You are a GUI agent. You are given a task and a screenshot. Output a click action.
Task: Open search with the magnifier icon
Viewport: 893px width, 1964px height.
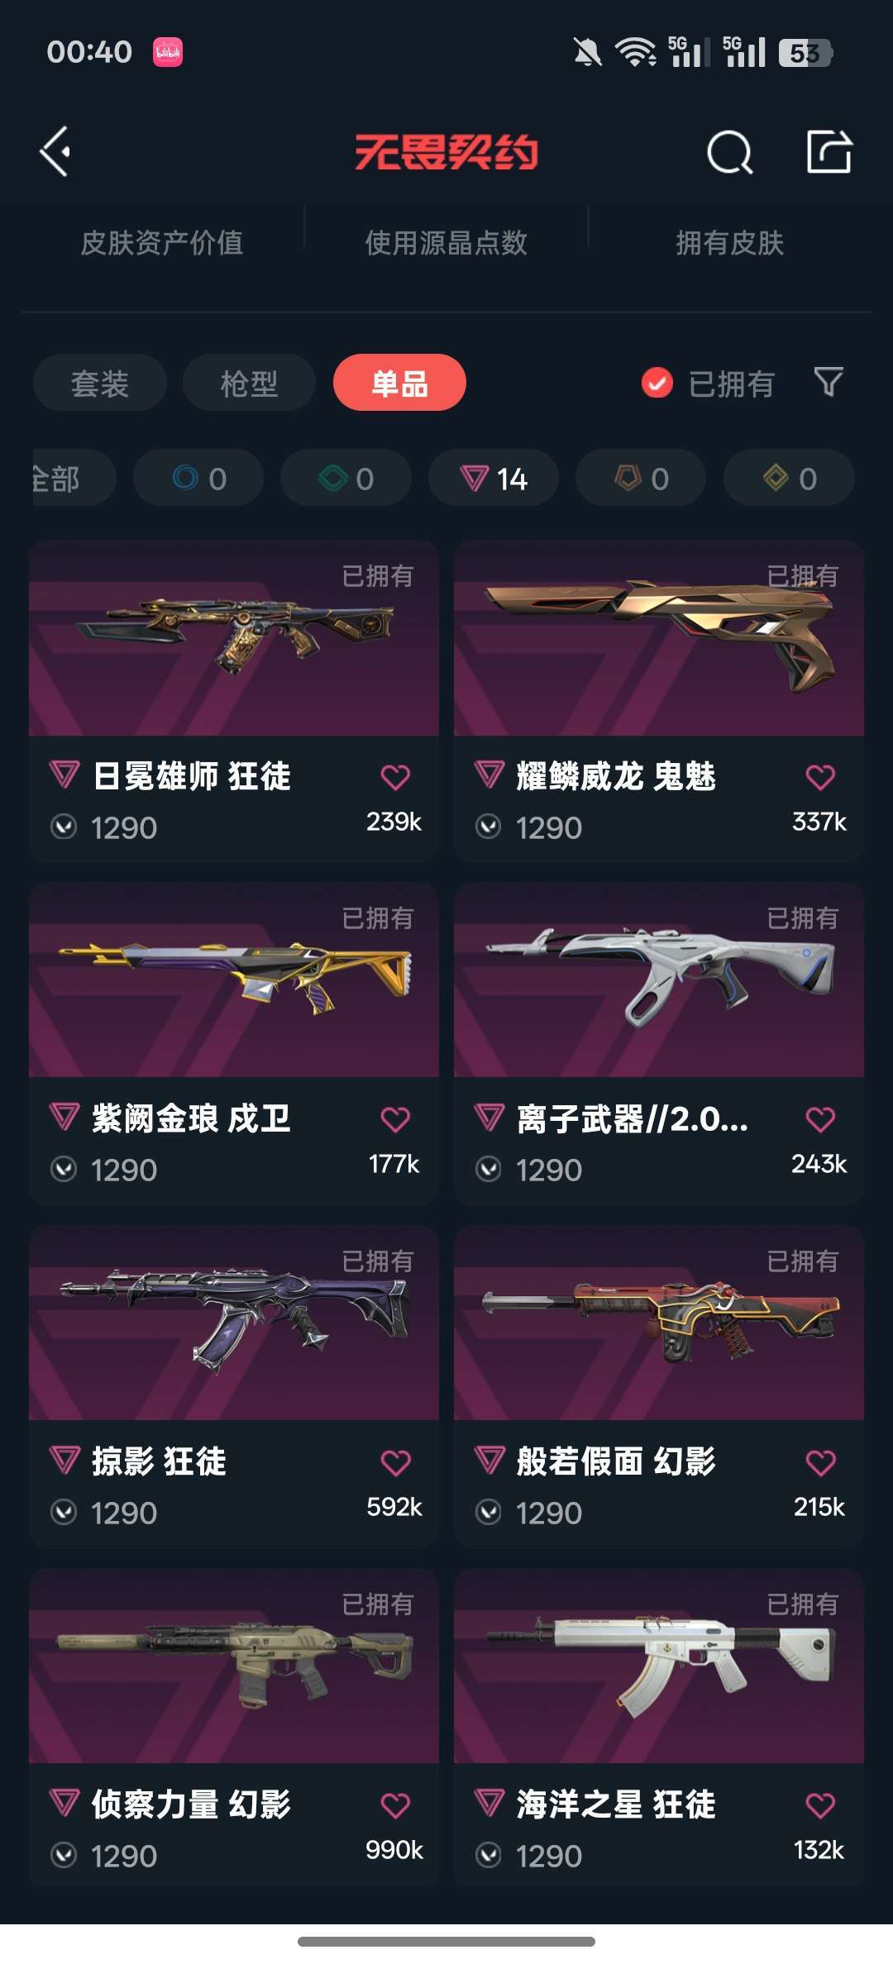click(730, 152)
